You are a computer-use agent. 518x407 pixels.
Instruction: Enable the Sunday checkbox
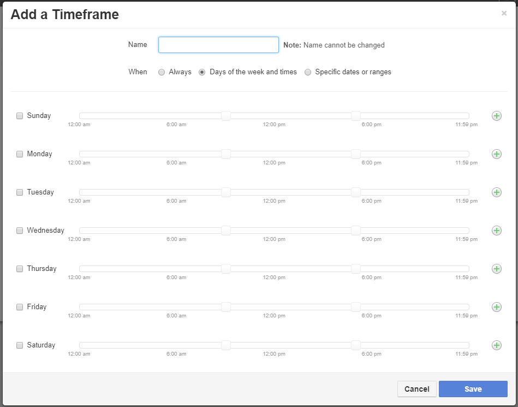point(20,116)
